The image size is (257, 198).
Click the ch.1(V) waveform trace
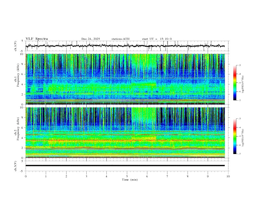[125, 46]
